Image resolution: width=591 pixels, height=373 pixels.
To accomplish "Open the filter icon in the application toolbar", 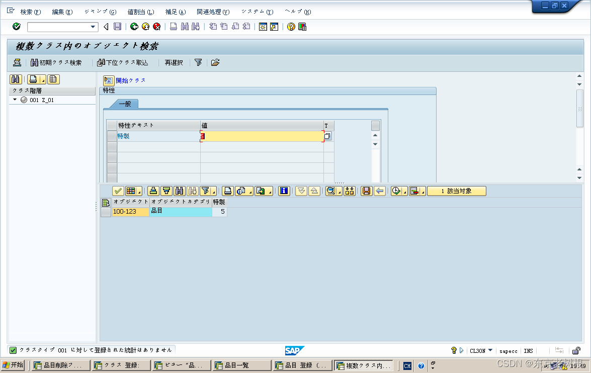I will 198,62.
